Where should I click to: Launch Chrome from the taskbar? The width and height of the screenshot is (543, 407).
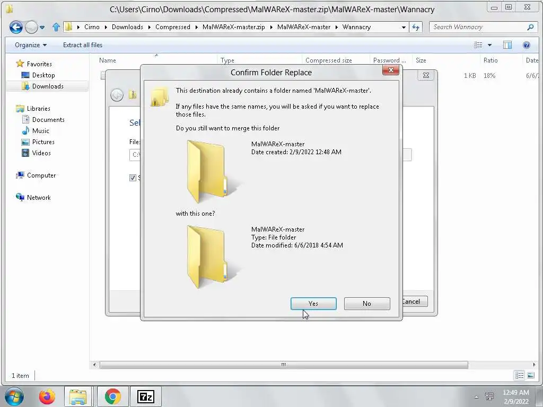click(x=112, y=396)
